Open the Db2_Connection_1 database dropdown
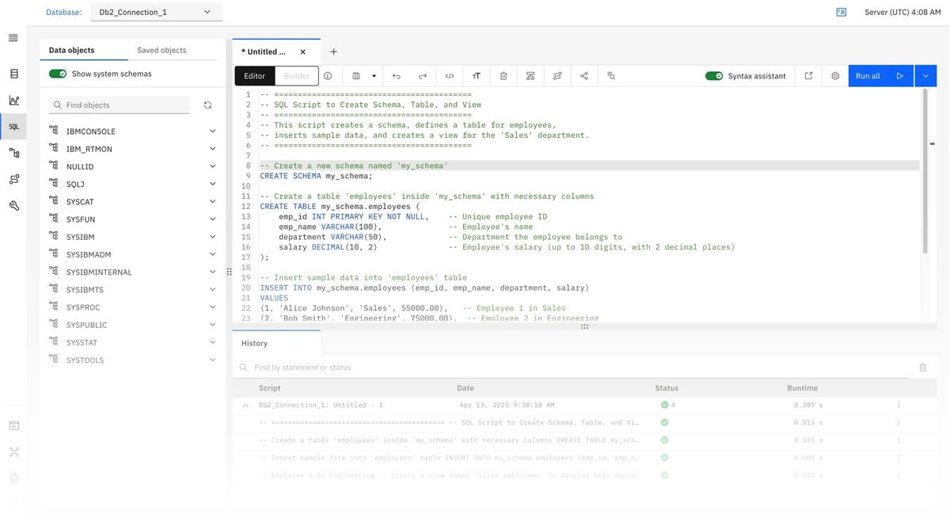This screenshot has width=950, height=518. click(155, 10)
